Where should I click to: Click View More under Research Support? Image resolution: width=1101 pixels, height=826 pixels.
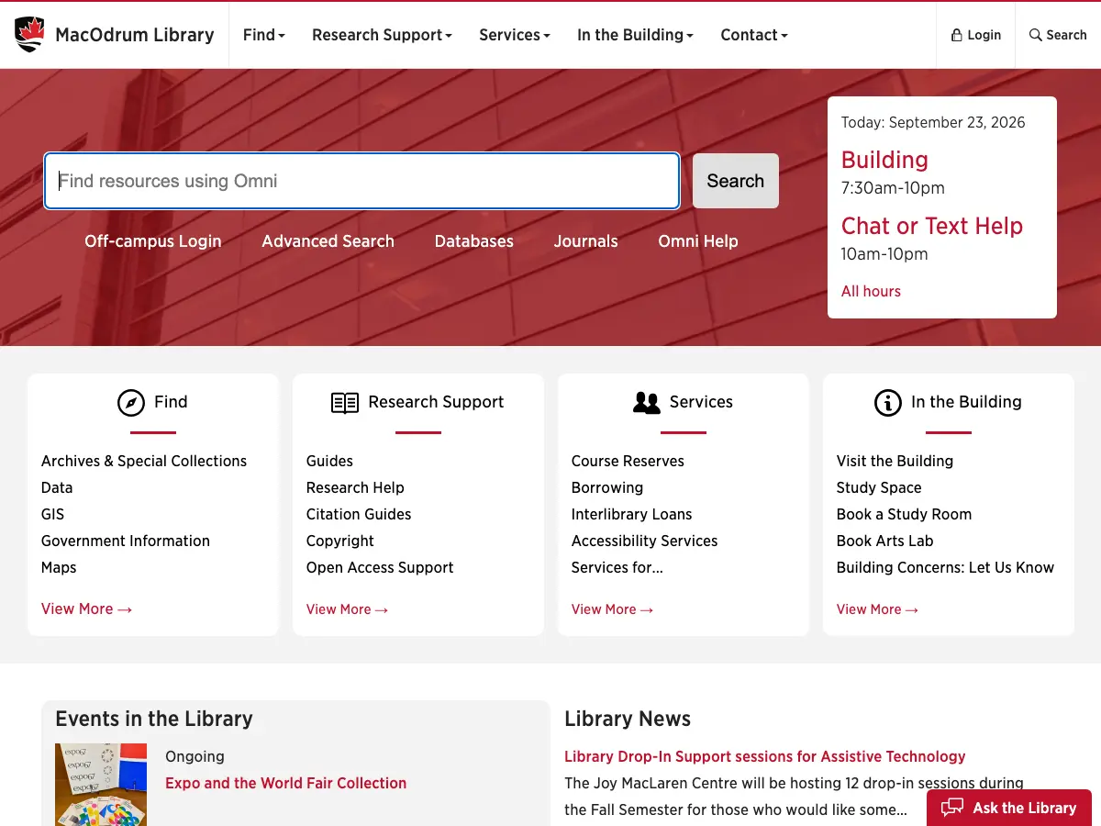347,609
